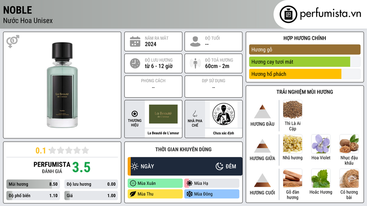The height and width of the screenshot is (206, 367).
Task: Click the yellow 0.1 user rating value
Action: coord(41,151)
